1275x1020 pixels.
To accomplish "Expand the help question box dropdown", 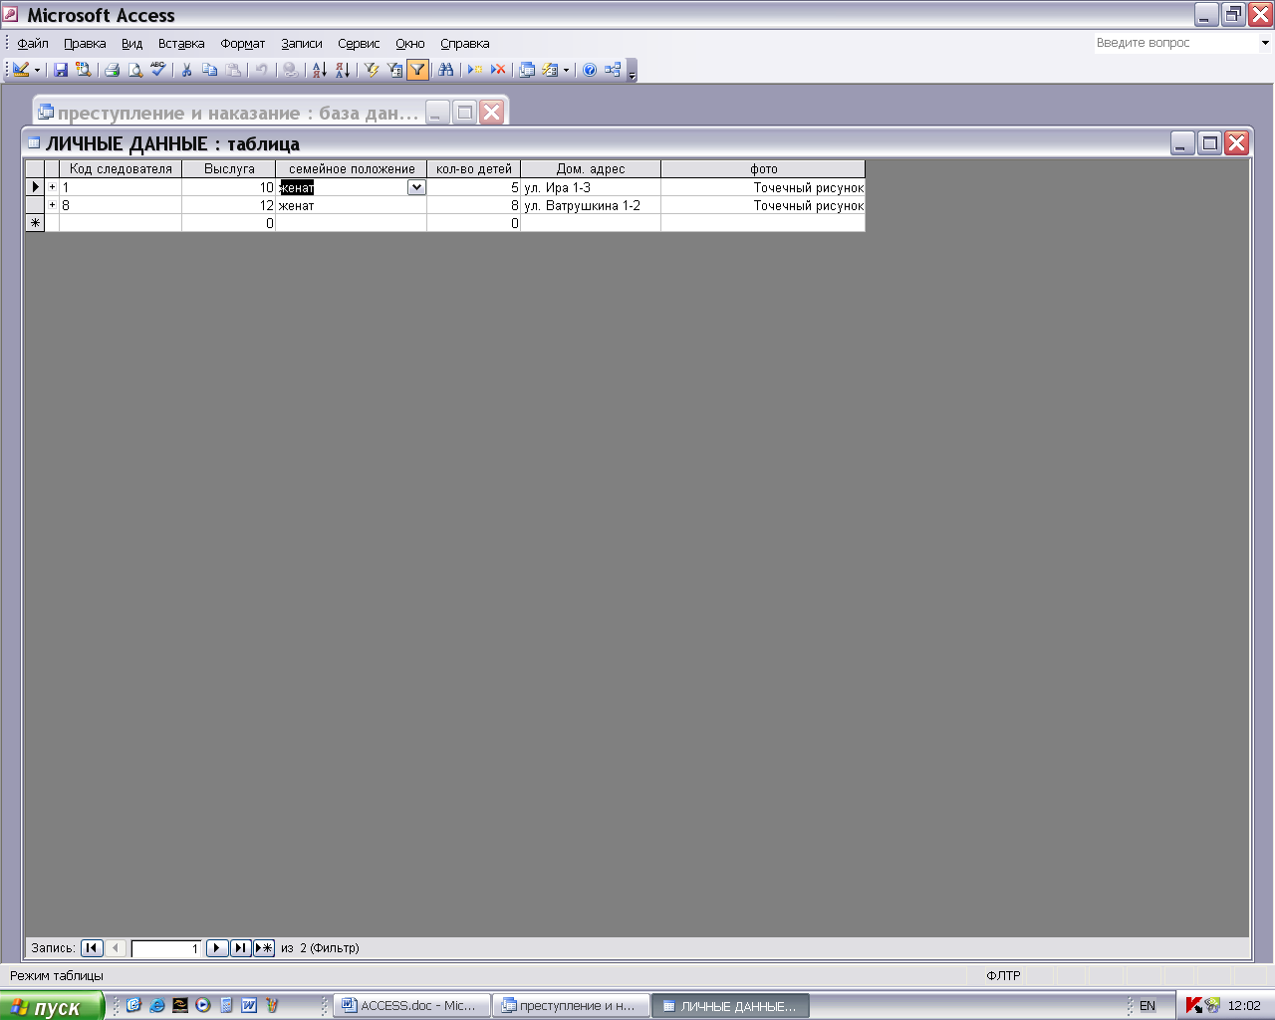I will (1265, 43).
